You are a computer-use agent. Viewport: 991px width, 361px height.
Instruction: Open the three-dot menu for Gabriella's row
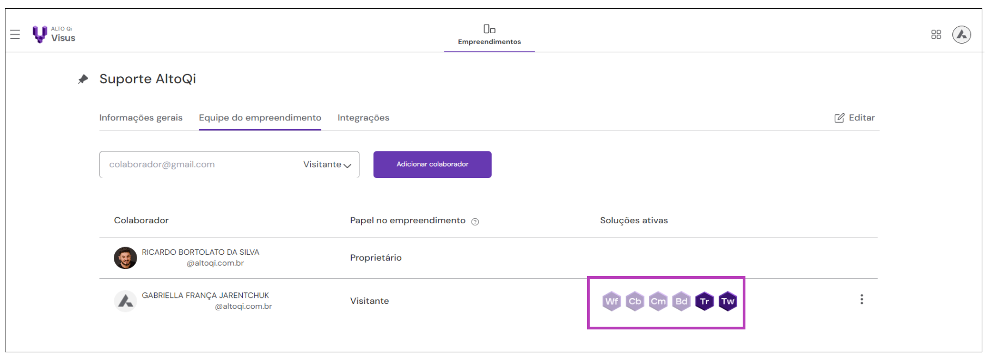863,299
